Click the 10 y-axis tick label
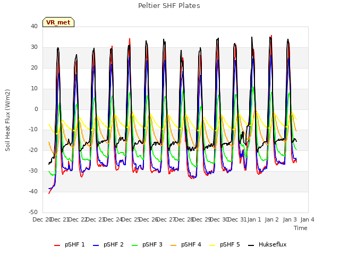This screenshot has height=255, width=340. pyautogui.click(x=34, y=89)
